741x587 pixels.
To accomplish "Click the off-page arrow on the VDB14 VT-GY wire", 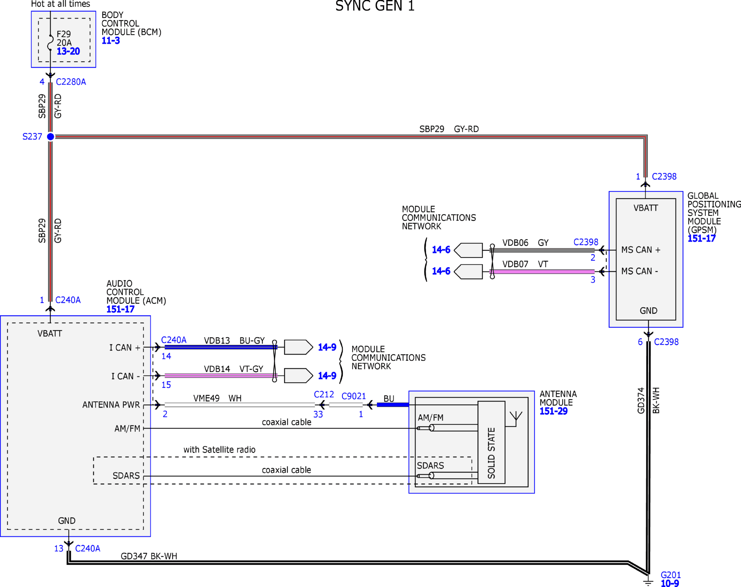I will click(x=298, y=376).
